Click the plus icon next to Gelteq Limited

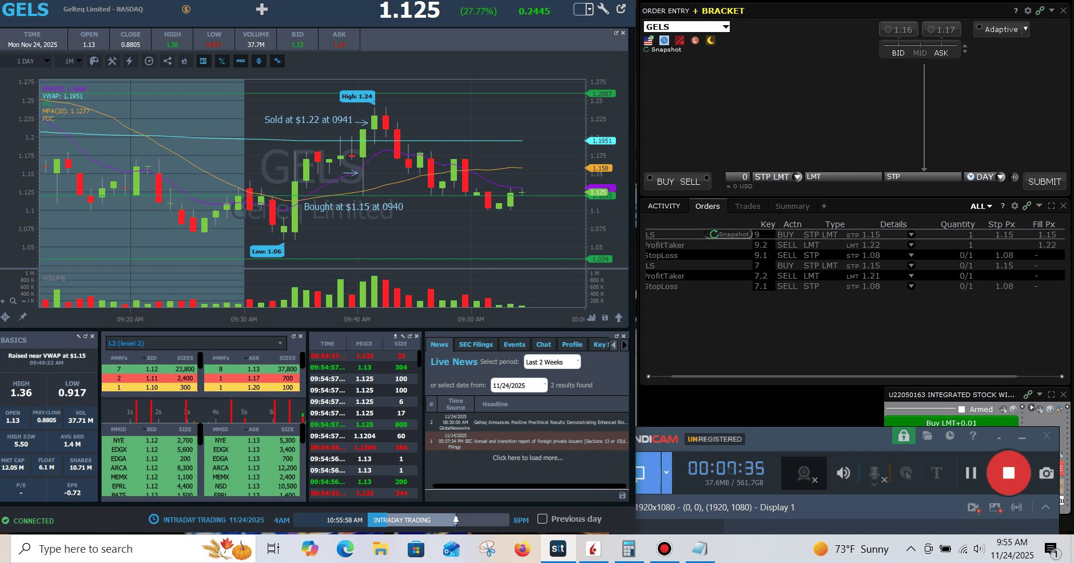pos(262,9)
